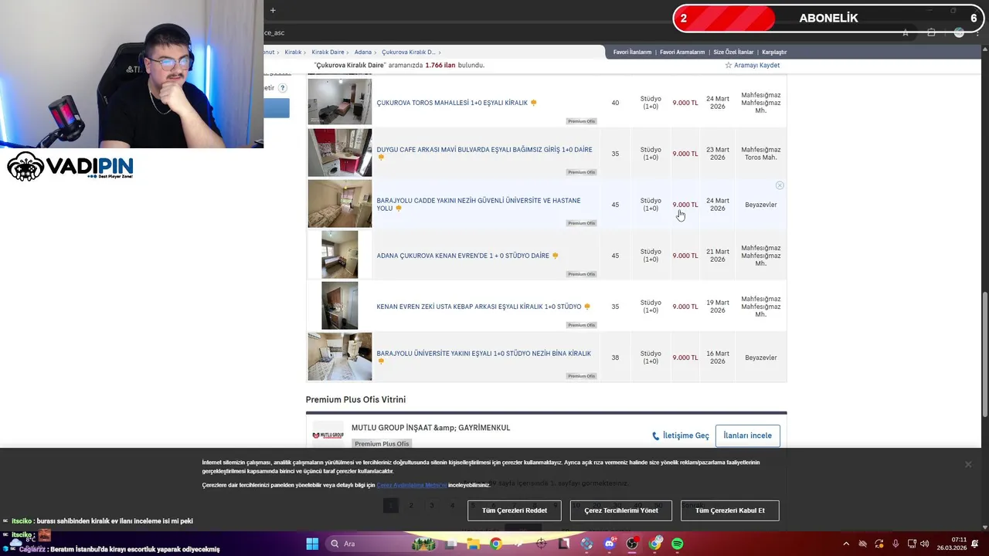The width and height of the screenshot is (989, 556).
Task: Open volume control in system tray
Action: pyautogui.click(x=926, y=544)
